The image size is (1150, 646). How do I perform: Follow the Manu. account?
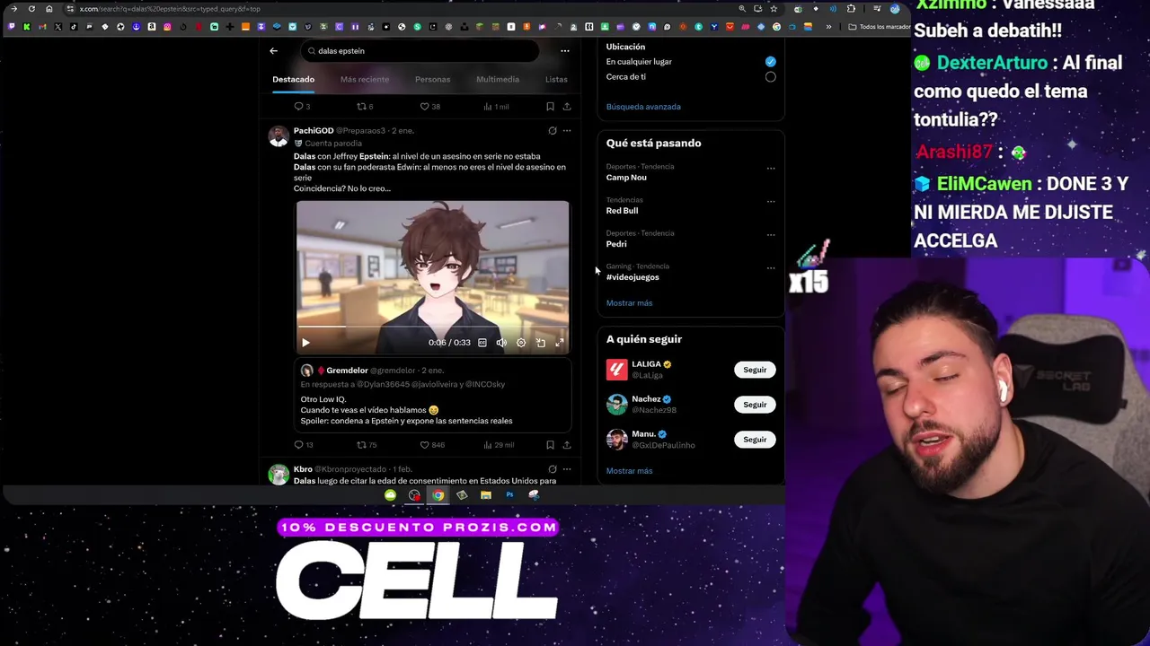coord(755,440)
